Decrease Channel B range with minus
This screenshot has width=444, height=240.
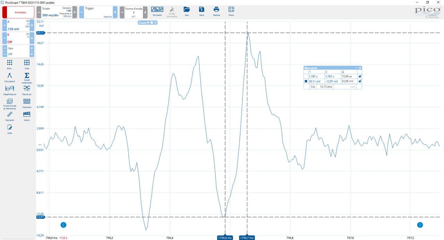[x=5, y=38]
